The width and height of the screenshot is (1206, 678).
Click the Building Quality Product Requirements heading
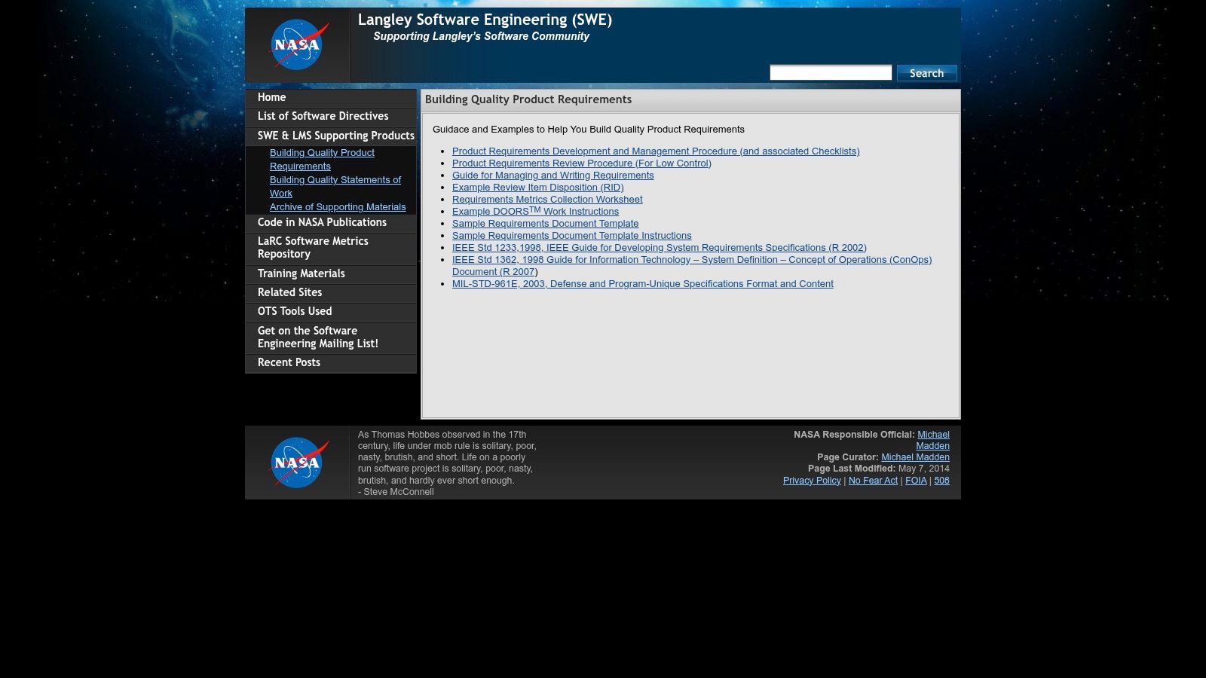[528, 99]
